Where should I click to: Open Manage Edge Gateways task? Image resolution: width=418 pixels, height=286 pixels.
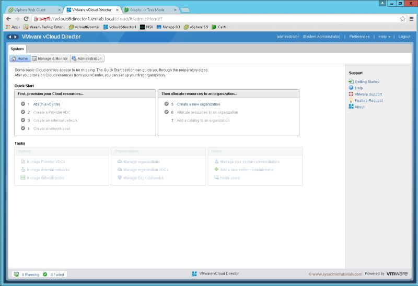[x=141, y=178]
